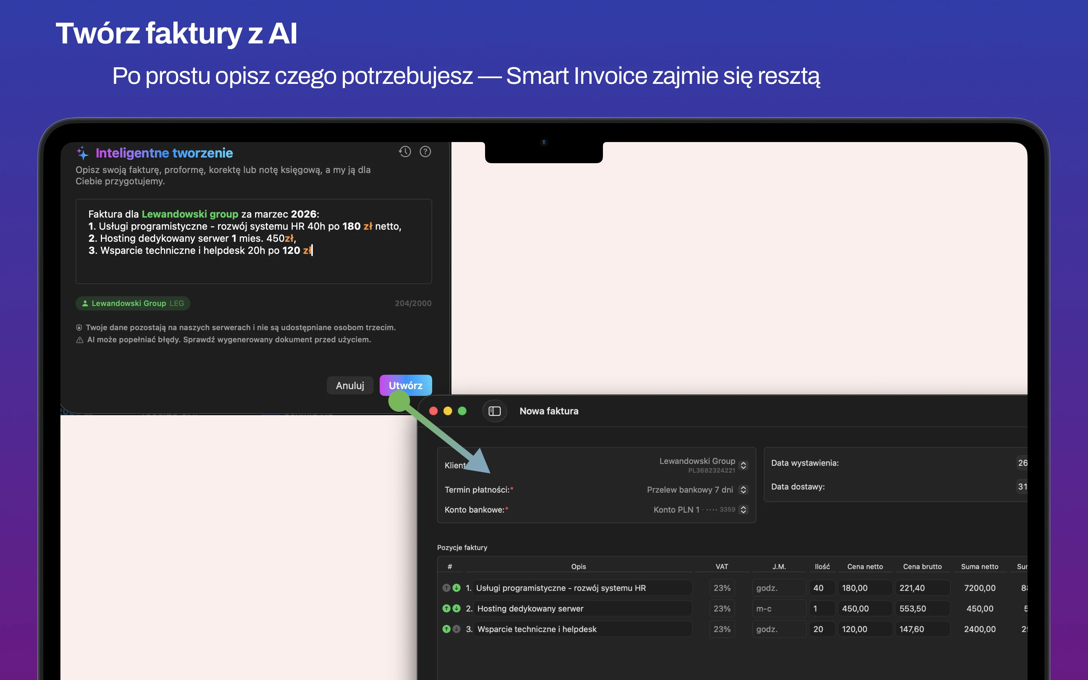Edit description 'Usługi programistyczne - rozwój systemu HR'
The width and height of the screenshot is (1088, 680).
tap(582, 588)
